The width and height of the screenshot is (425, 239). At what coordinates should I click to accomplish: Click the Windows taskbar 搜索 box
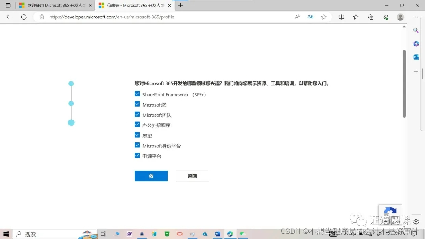click(x=55, y=234)
